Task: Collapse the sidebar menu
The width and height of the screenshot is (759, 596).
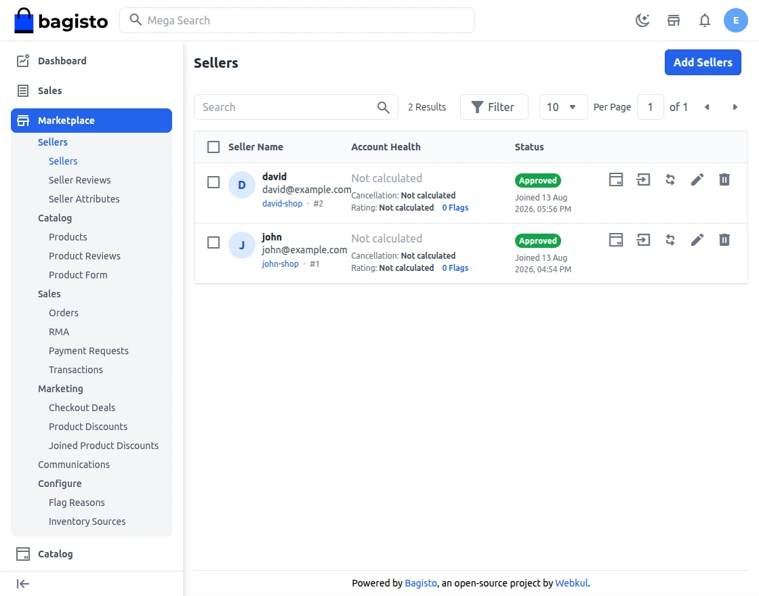Action: click(23, 584)
